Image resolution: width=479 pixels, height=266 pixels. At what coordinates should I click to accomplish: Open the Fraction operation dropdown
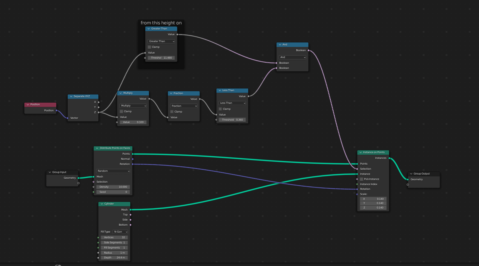(x=184, y=106)
